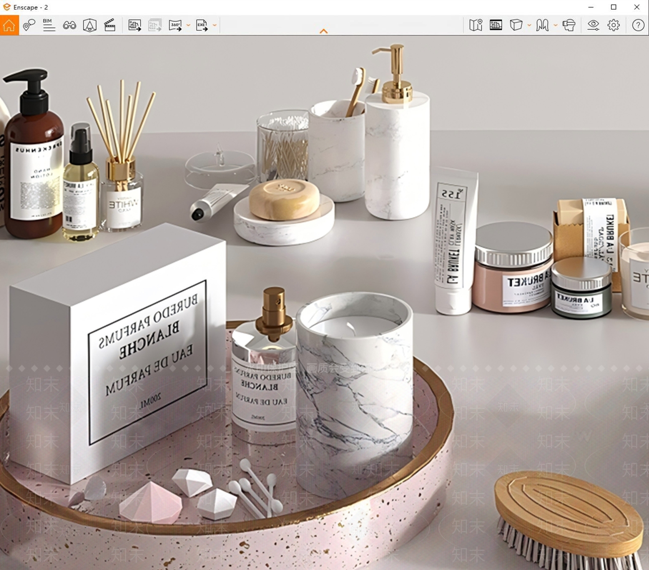Viewport: 649px width, 570px height.
Task: Render a 360° panorama
Action: coord(175,25)
